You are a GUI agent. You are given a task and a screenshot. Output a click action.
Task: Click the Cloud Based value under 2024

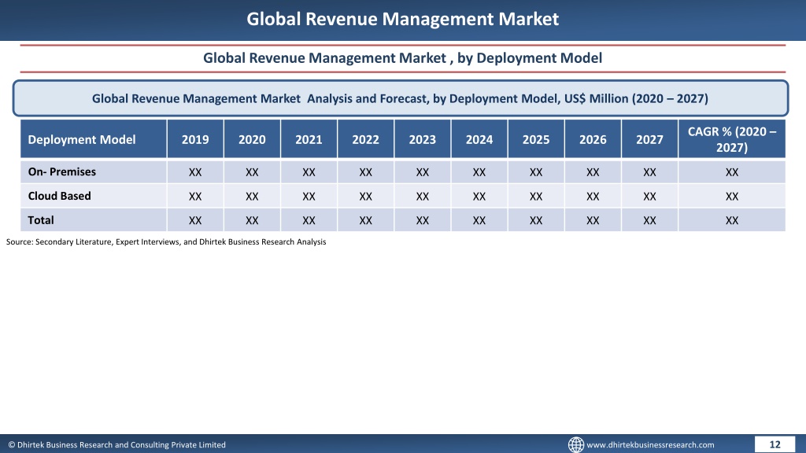[x=479, y=197]
